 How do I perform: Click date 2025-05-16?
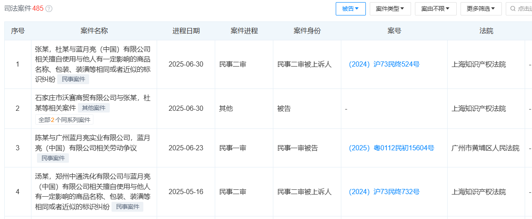pos(186,192)
